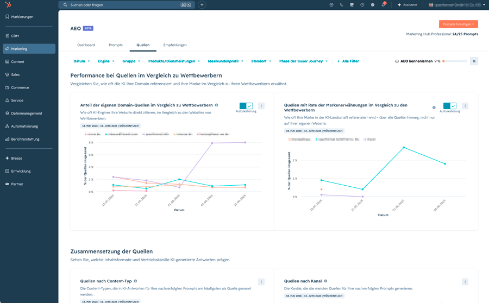
Task: Open the help question mark icon
Action: click(362, 5)
